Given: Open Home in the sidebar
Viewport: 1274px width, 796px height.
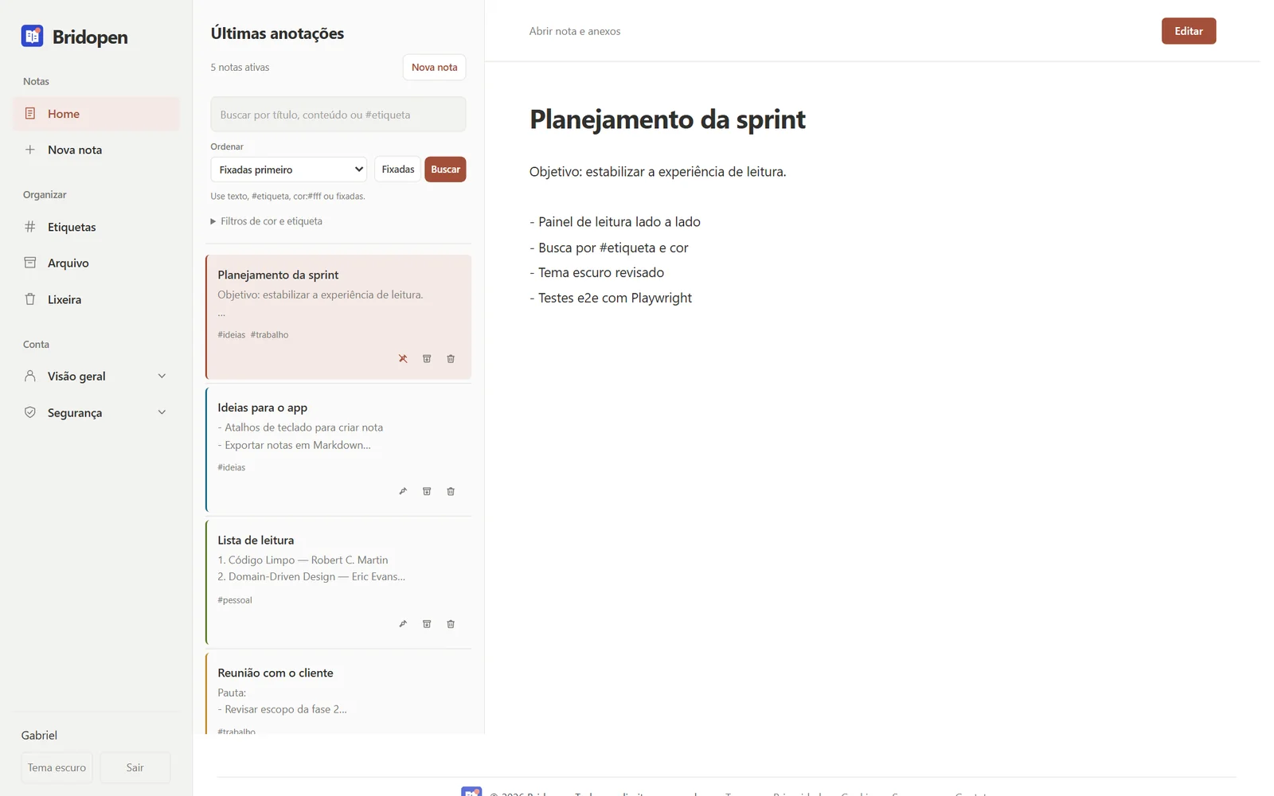Looking at the screenshot, I should coord(96,114).
